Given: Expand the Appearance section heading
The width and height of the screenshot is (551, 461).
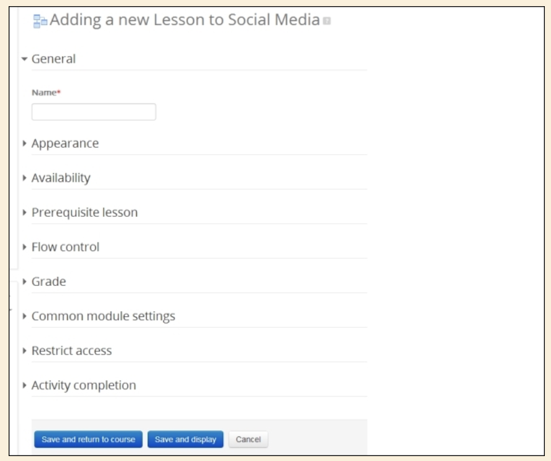Looking at the screenshot, I should click(65, 143).
